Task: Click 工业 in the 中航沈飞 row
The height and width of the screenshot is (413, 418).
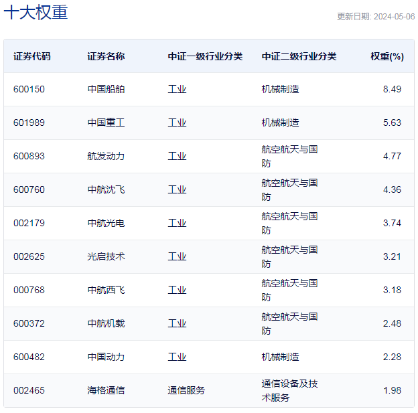Action: 177,189
